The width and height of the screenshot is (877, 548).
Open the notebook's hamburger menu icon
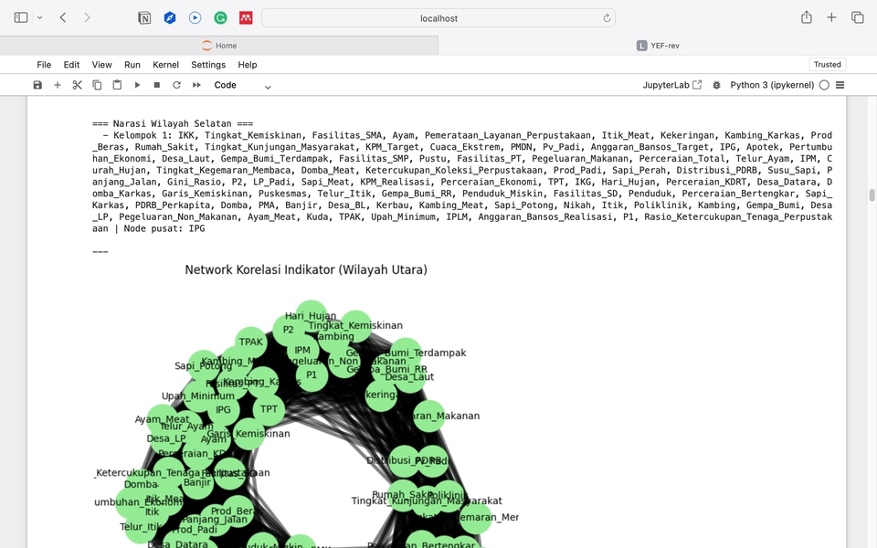click(x=840, y=85)
